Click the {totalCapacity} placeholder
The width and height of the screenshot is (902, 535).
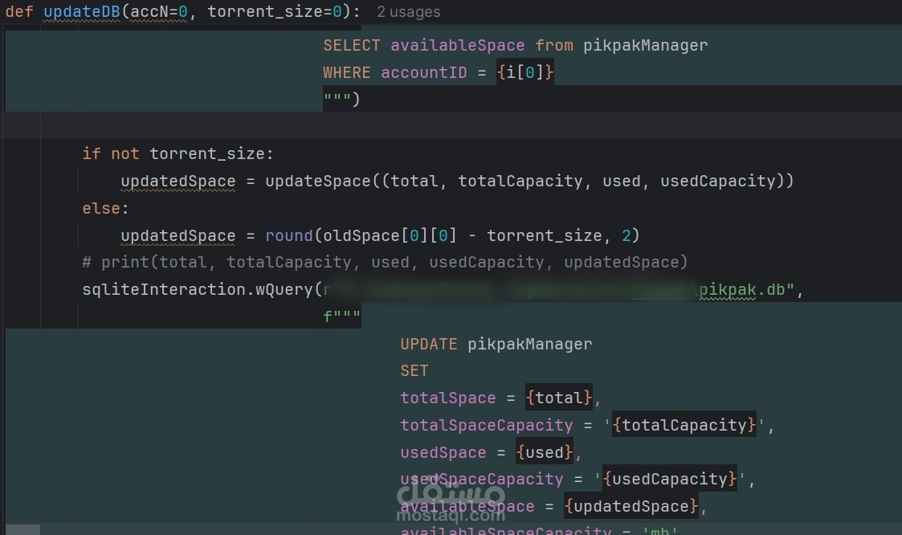point(684,425)
